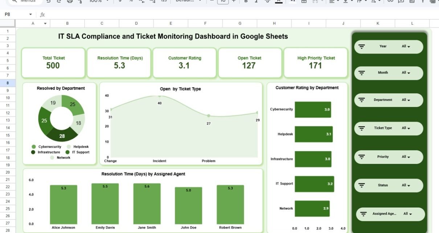Open the text color picker

click(279, 1)
